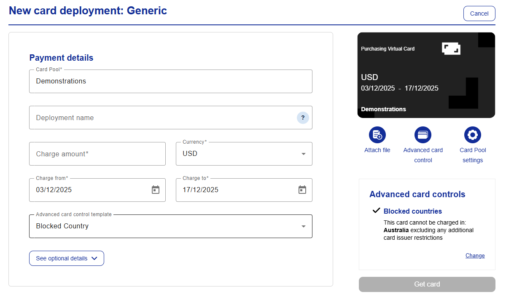This screenshot has width=506, height=300.
Task: Click the Cancel button
Action: click(479, 13)
